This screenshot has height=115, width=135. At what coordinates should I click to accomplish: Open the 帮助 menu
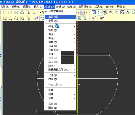point(121,7)
